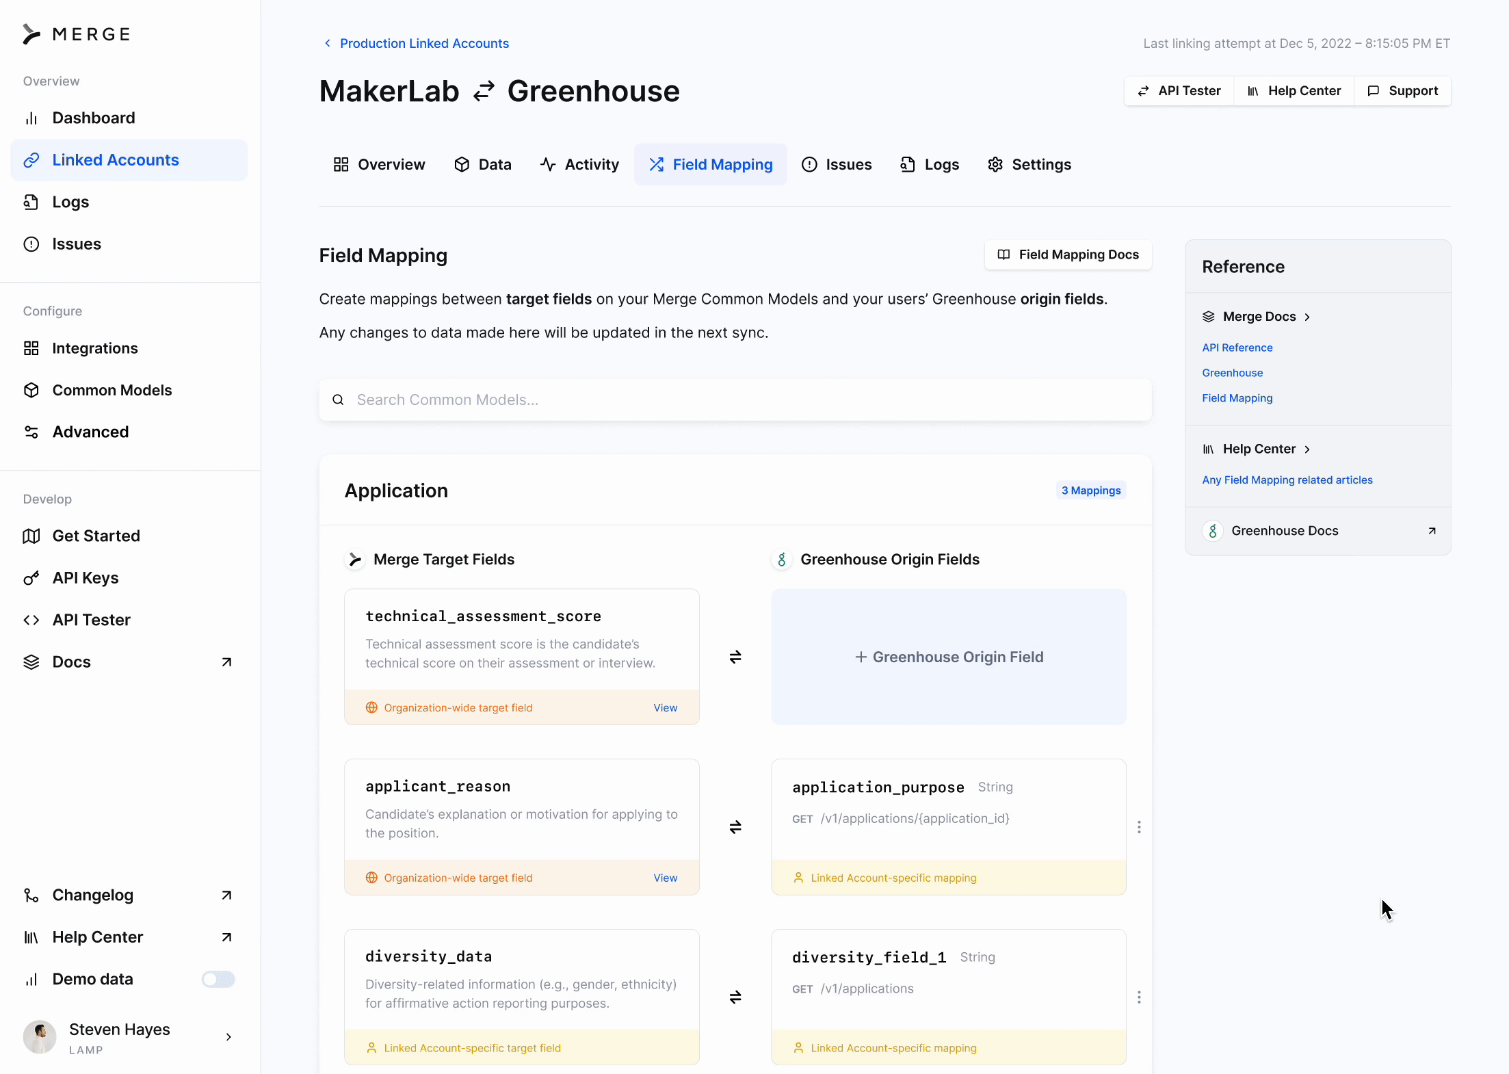Click the API Tester header button
Viewport: 1509px width, 1074px height.
click(x=1179, y=91)
